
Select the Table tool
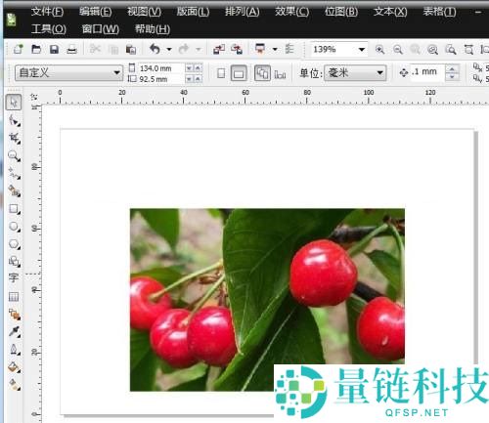(14, 296)
